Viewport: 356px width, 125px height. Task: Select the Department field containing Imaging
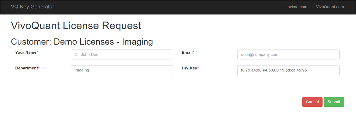122,70
